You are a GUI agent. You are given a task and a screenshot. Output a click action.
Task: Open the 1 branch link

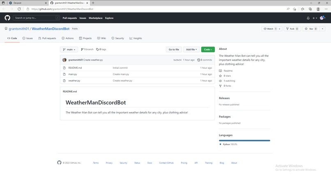[87, 49]
